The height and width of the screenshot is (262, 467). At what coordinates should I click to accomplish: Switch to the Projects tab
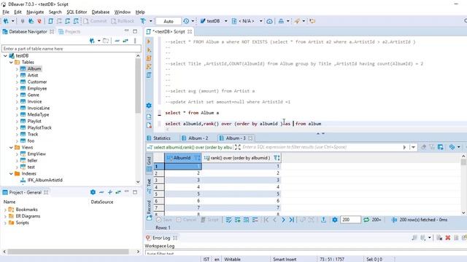pyautogui.click(x=70, y=31)
